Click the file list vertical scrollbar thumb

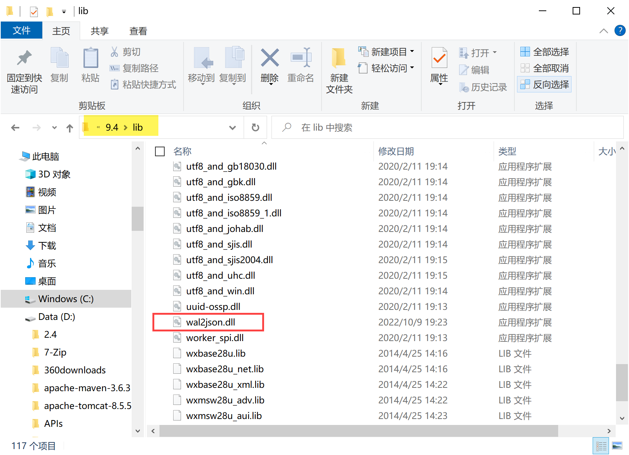622,383
